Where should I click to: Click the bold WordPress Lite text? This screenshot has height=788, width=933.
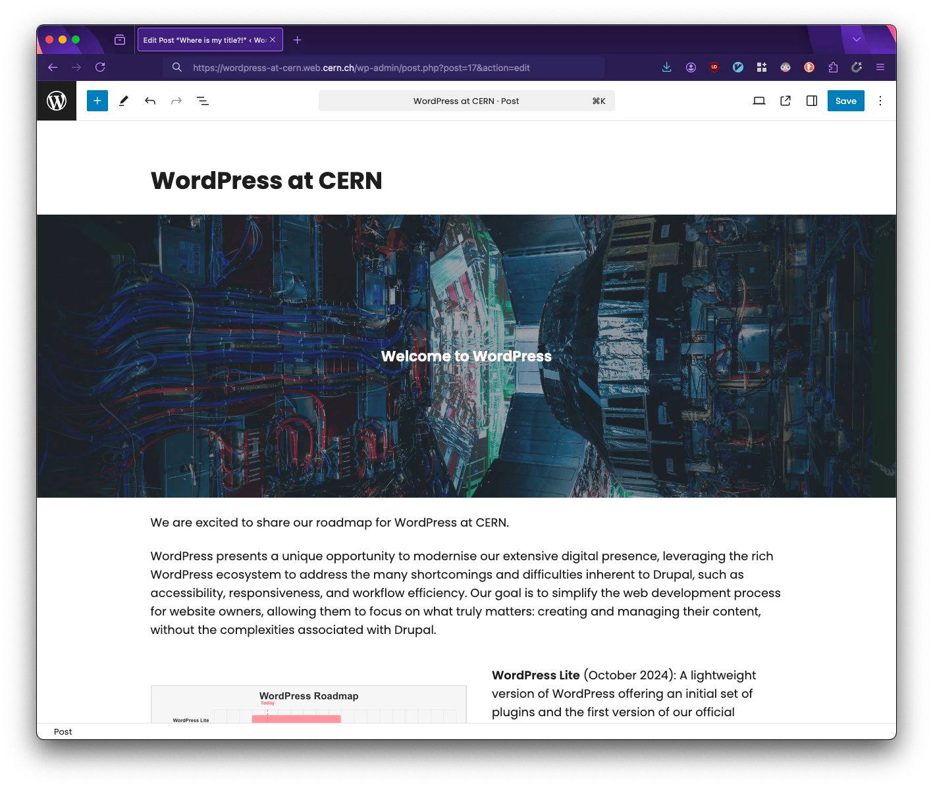click(x=536, y=675)
